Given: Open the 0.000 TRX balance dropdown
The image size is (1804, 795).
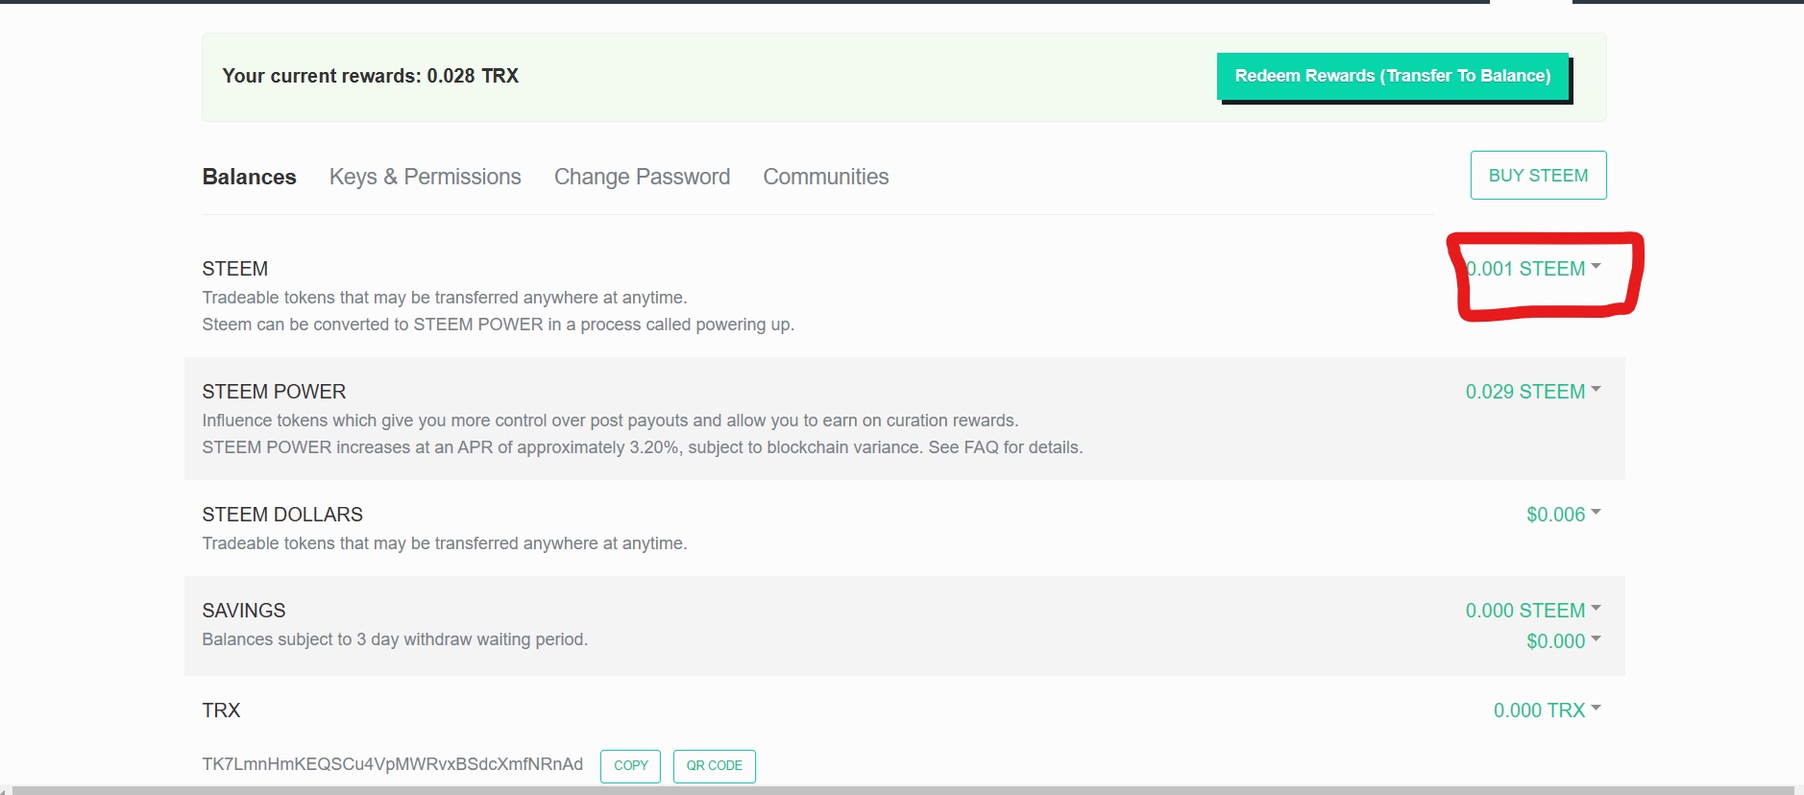Looking at the screenshot, I should [1547, 711].
